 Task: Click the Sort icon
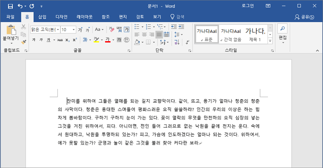[x=177, y=42]
